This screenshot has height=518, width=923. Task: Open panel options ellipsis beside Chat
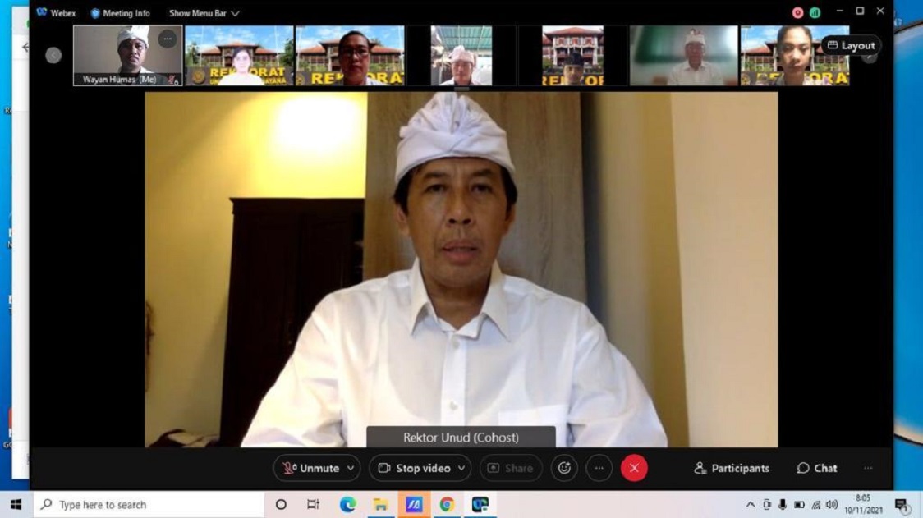(x=868, y=469)
